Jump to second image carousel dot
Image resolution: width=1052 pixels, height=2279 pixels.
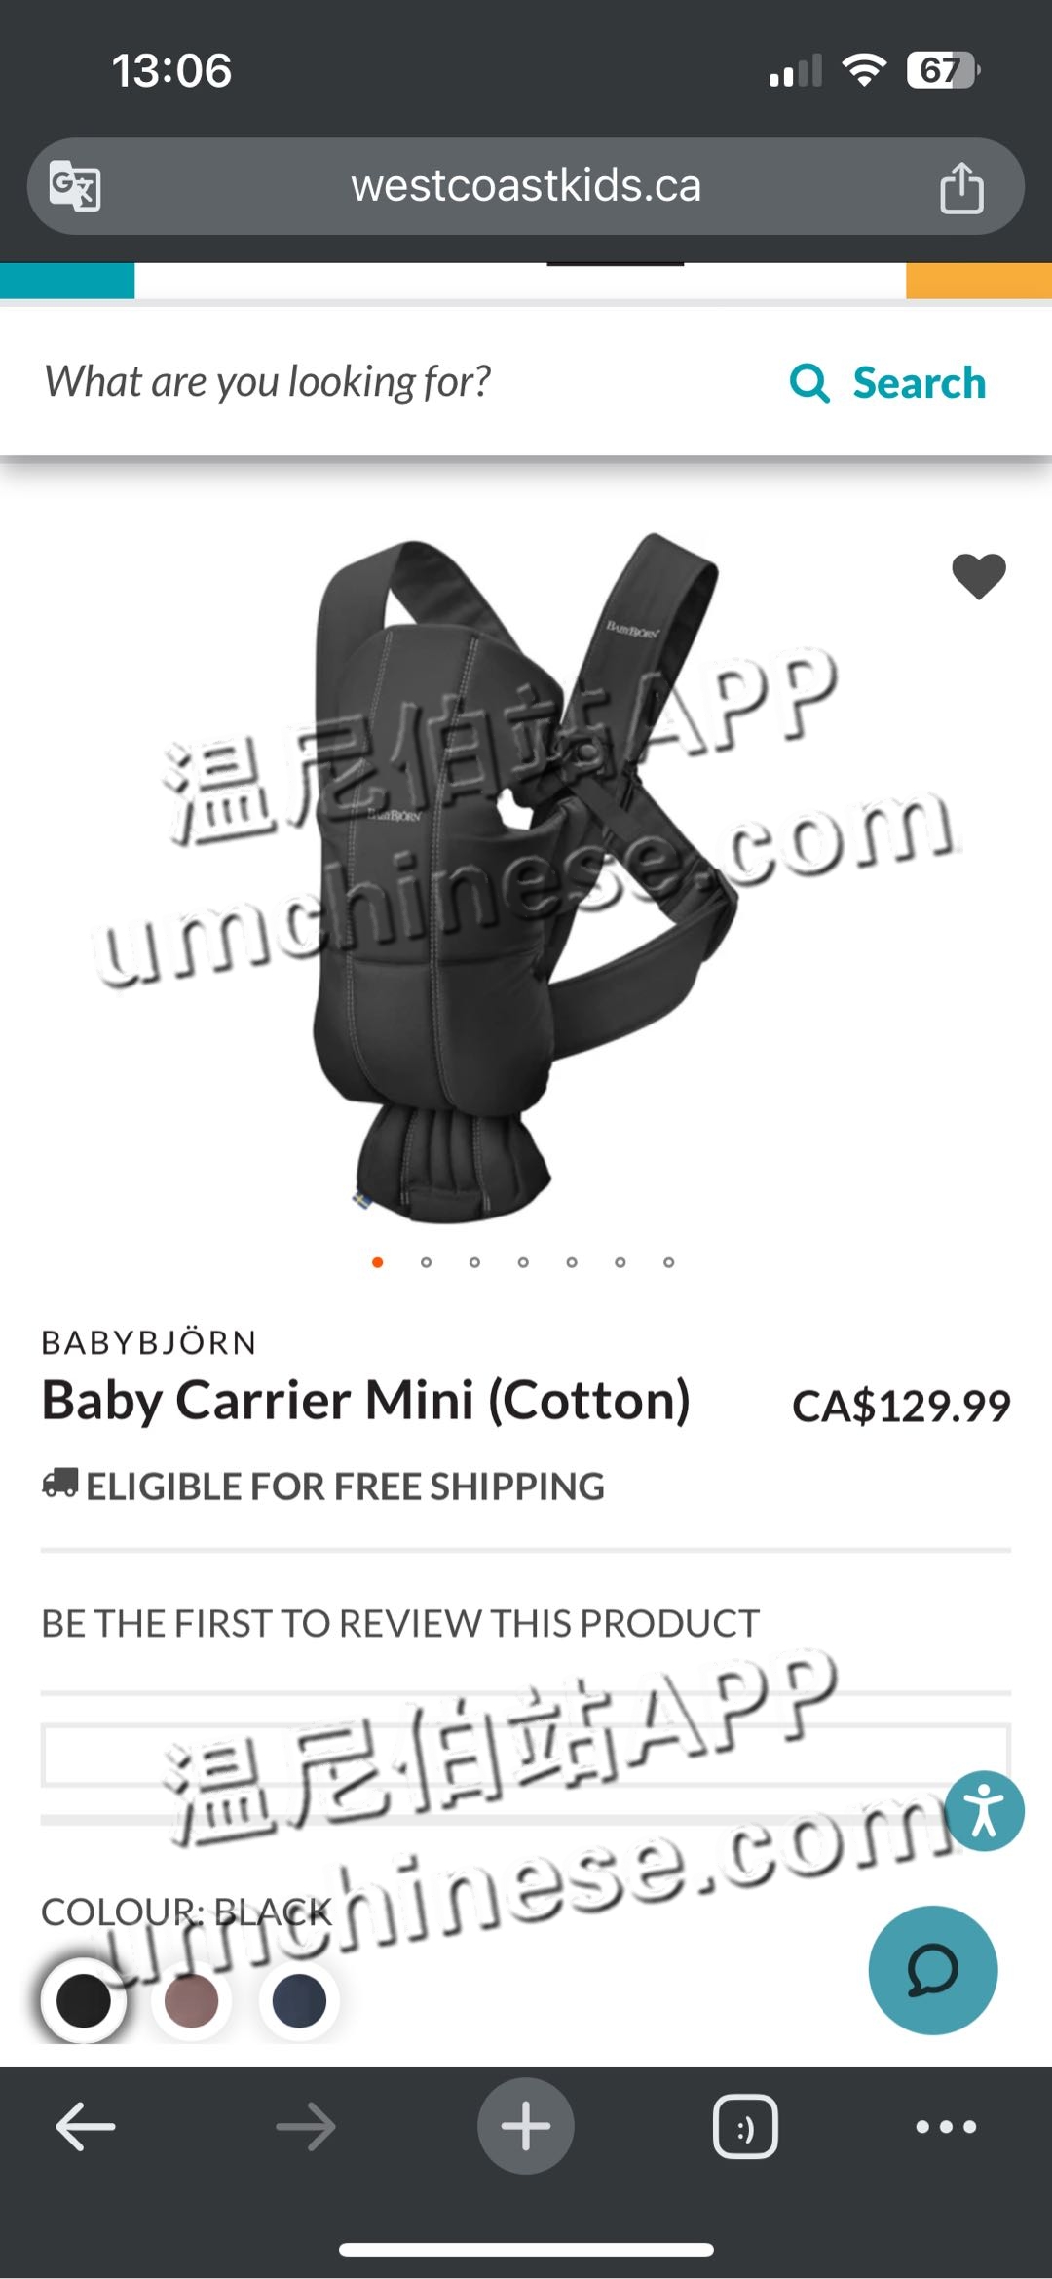(426, 1262)
